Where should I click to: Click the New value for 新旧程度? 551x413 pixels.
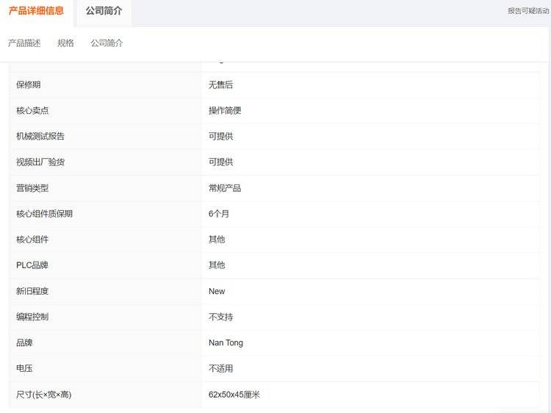click(217, 291)
